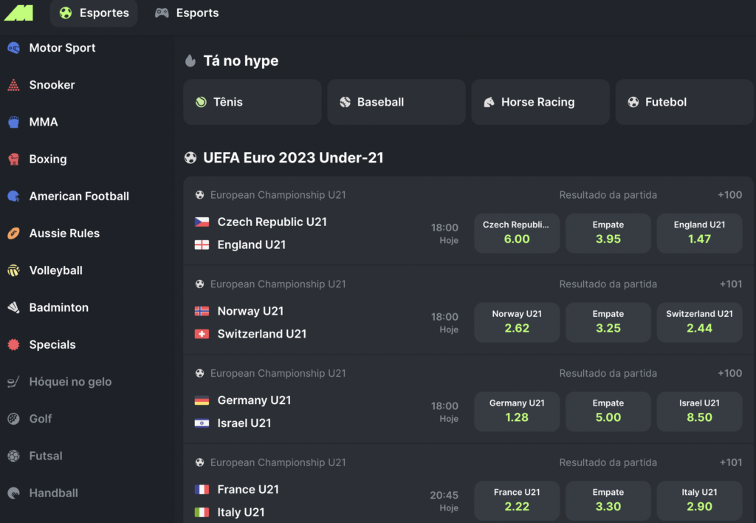Screen dimensions: 756x523
Task: Open Volleyball using its ball icon
Action: click(13, 270)
